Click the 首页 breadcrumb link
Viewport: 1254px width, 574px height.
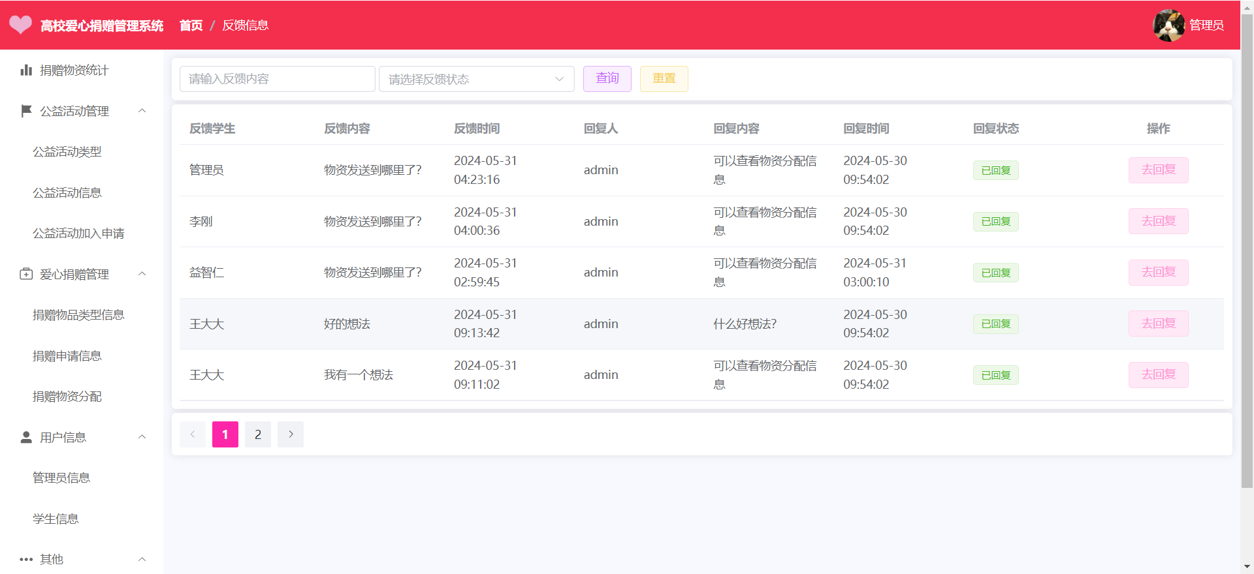click(191, 25)
